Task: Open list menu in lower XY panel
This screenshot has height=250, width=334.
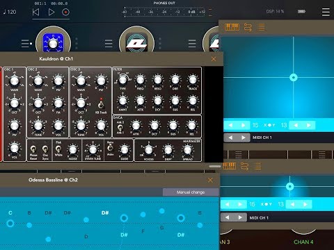Action: coord(257,166)
